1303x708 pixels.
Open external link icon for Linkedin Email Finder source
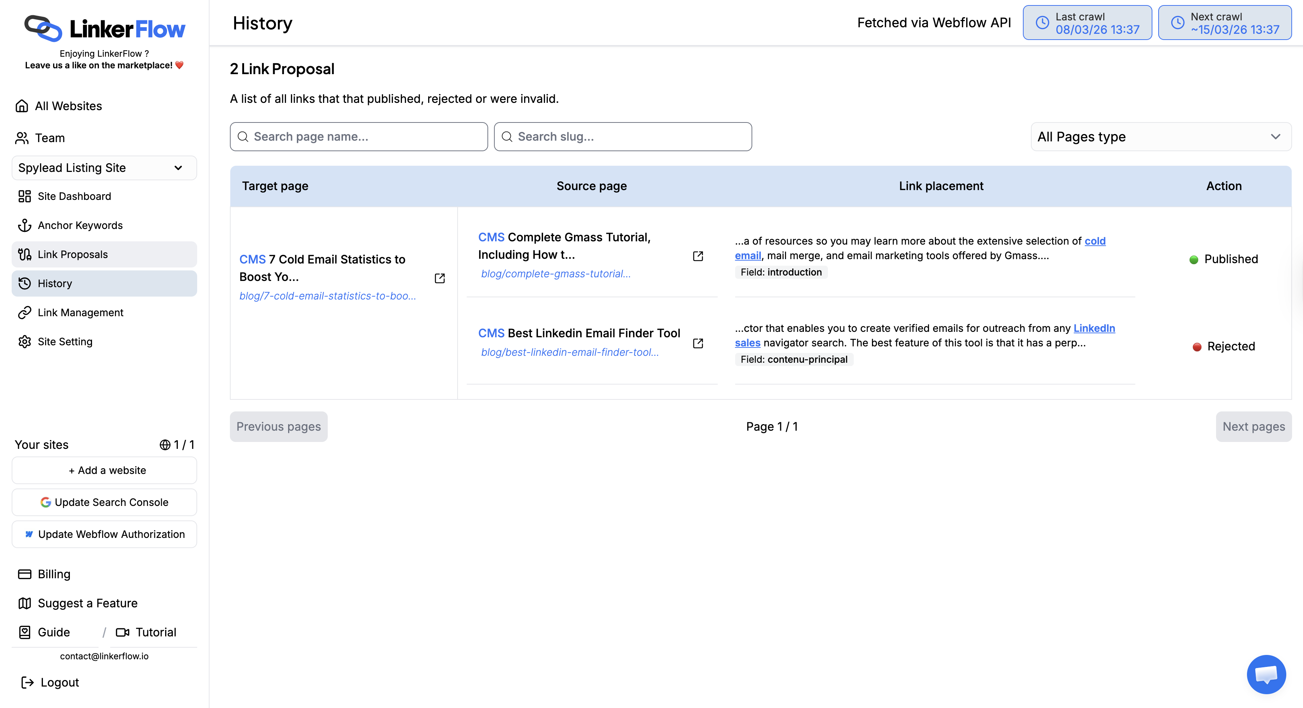click(698, 343)
